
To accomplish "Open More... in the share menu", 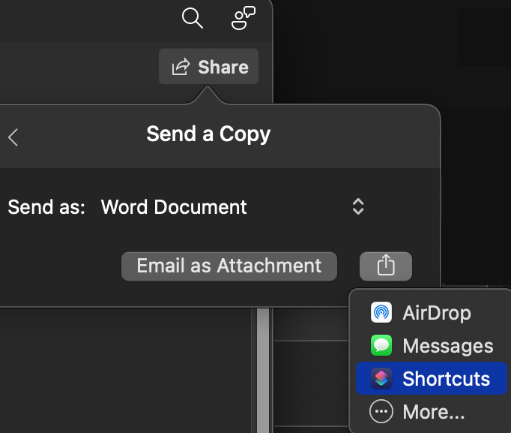I will [431, 411].
